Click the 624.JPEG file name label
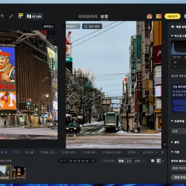Image resolution: width=186 pixels, height=186 pixels. click(x=6, y=161)
